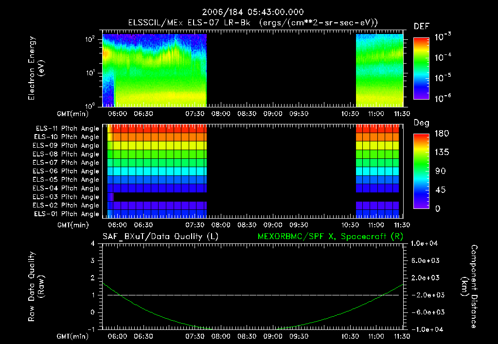498x344 pixels.
Task: Select the ELS-01 Pitch Angle row label
Action: (x=67, y=214)
